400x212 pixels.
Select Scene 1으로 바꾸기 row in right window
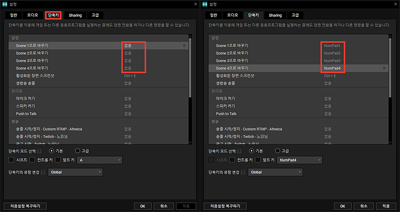point(298,46)
